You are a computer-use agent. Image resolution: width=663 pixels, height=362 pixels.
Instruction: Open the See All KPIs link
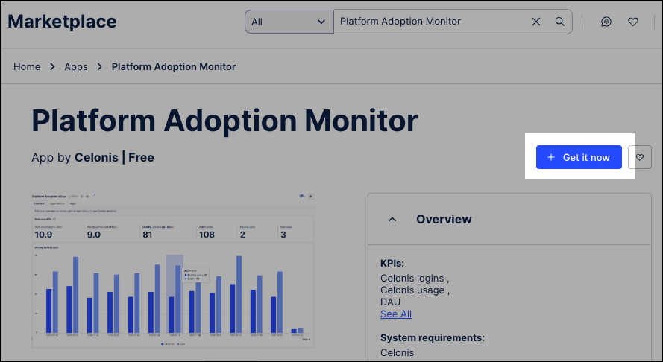coord(396,314)
